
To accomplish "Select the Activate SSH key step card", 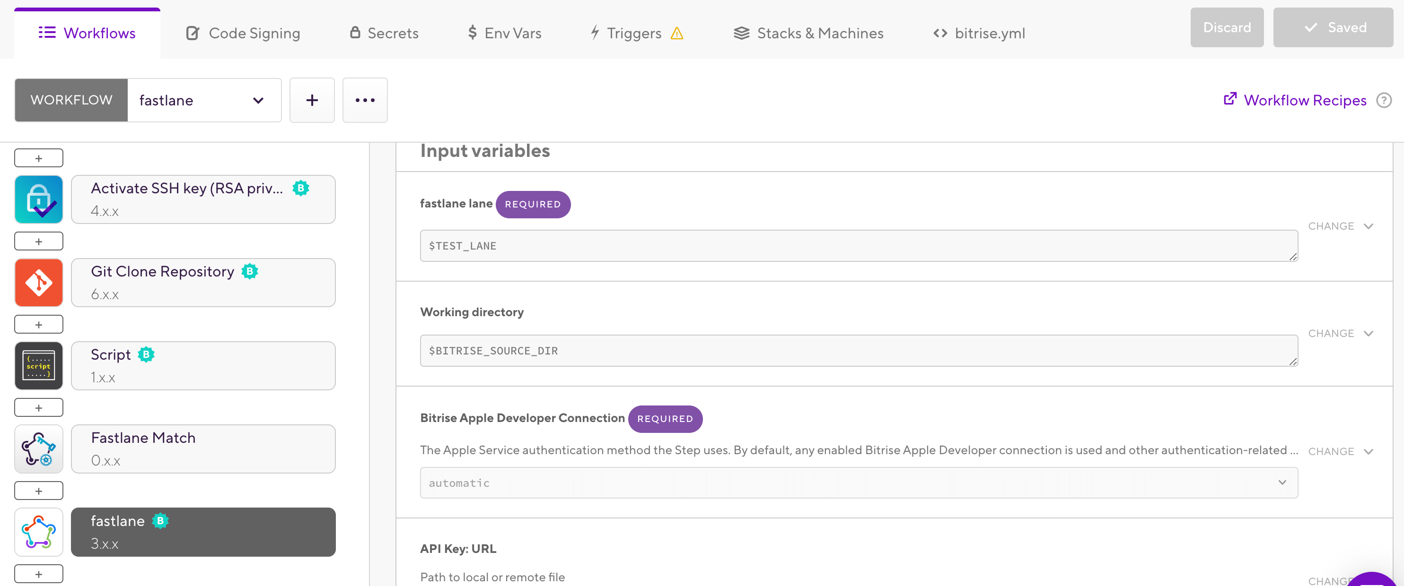I will click(203, 199).
